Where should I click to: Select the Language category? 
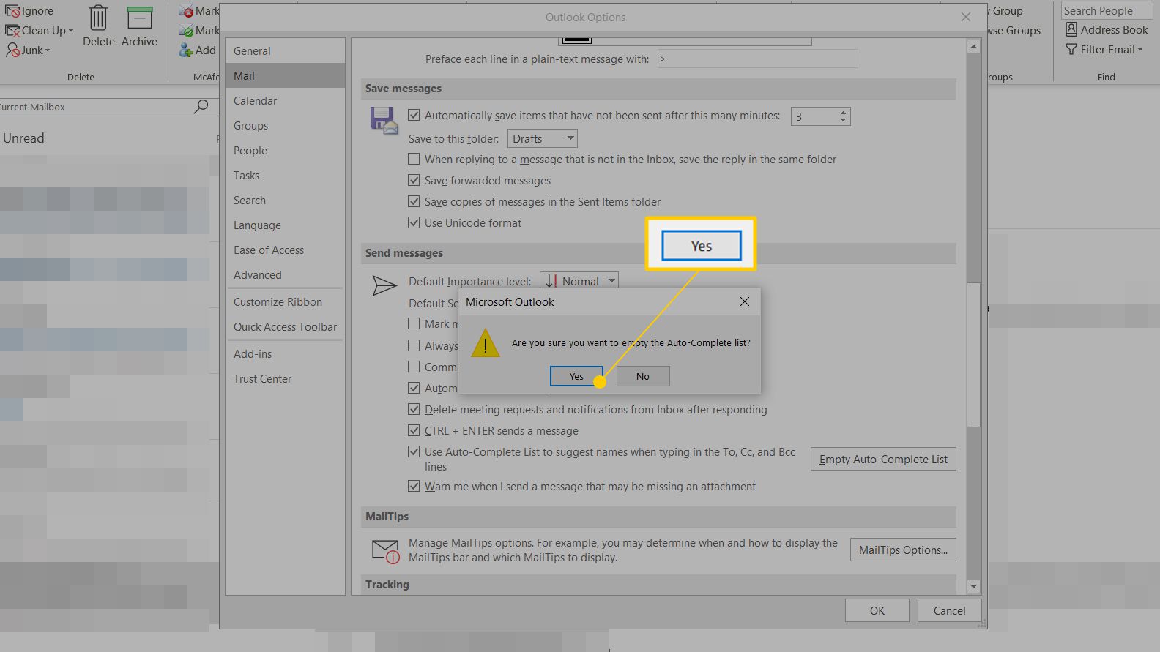point(285,225)
